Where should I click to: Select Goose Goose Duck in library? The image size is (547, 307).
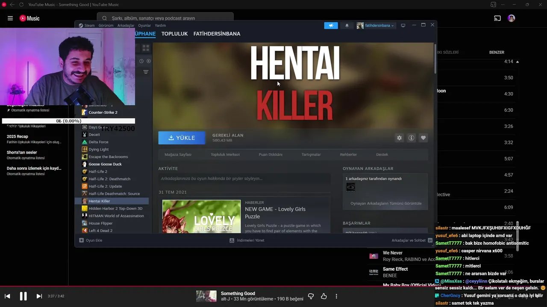click(x=105, y=164)
